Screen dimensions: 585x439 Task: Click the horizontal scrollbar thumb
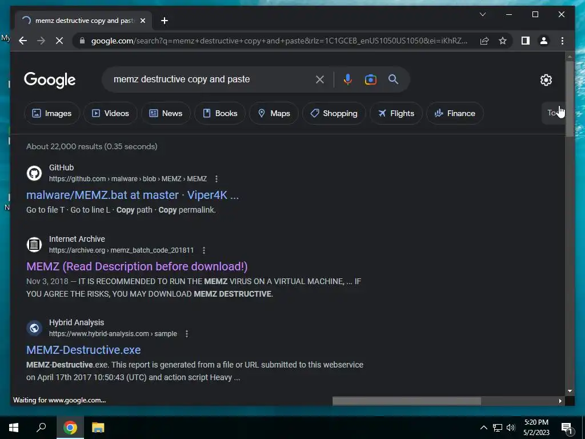click(x=407, y=401)
